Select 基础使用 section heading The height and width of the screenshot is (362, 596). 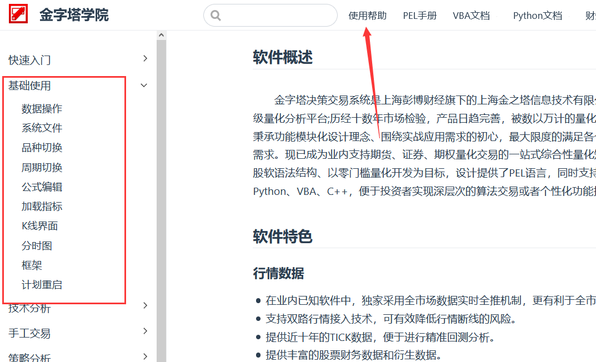click(29, 86)
